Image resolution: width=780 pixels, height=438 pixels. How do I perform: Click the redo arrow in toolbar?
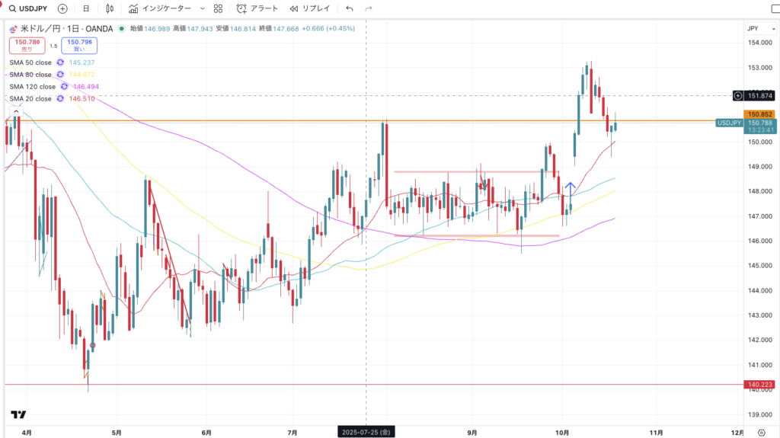(x=369, y=8)
